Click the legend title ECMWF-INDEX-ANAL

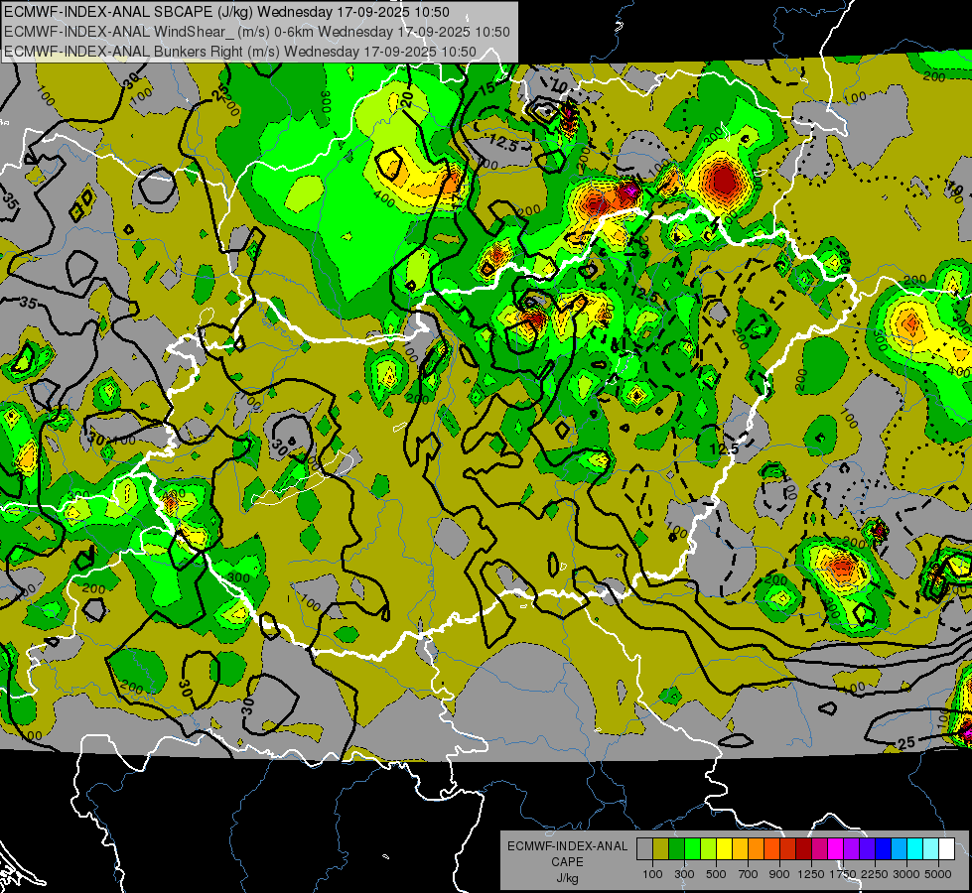click(x=567, y=846)
